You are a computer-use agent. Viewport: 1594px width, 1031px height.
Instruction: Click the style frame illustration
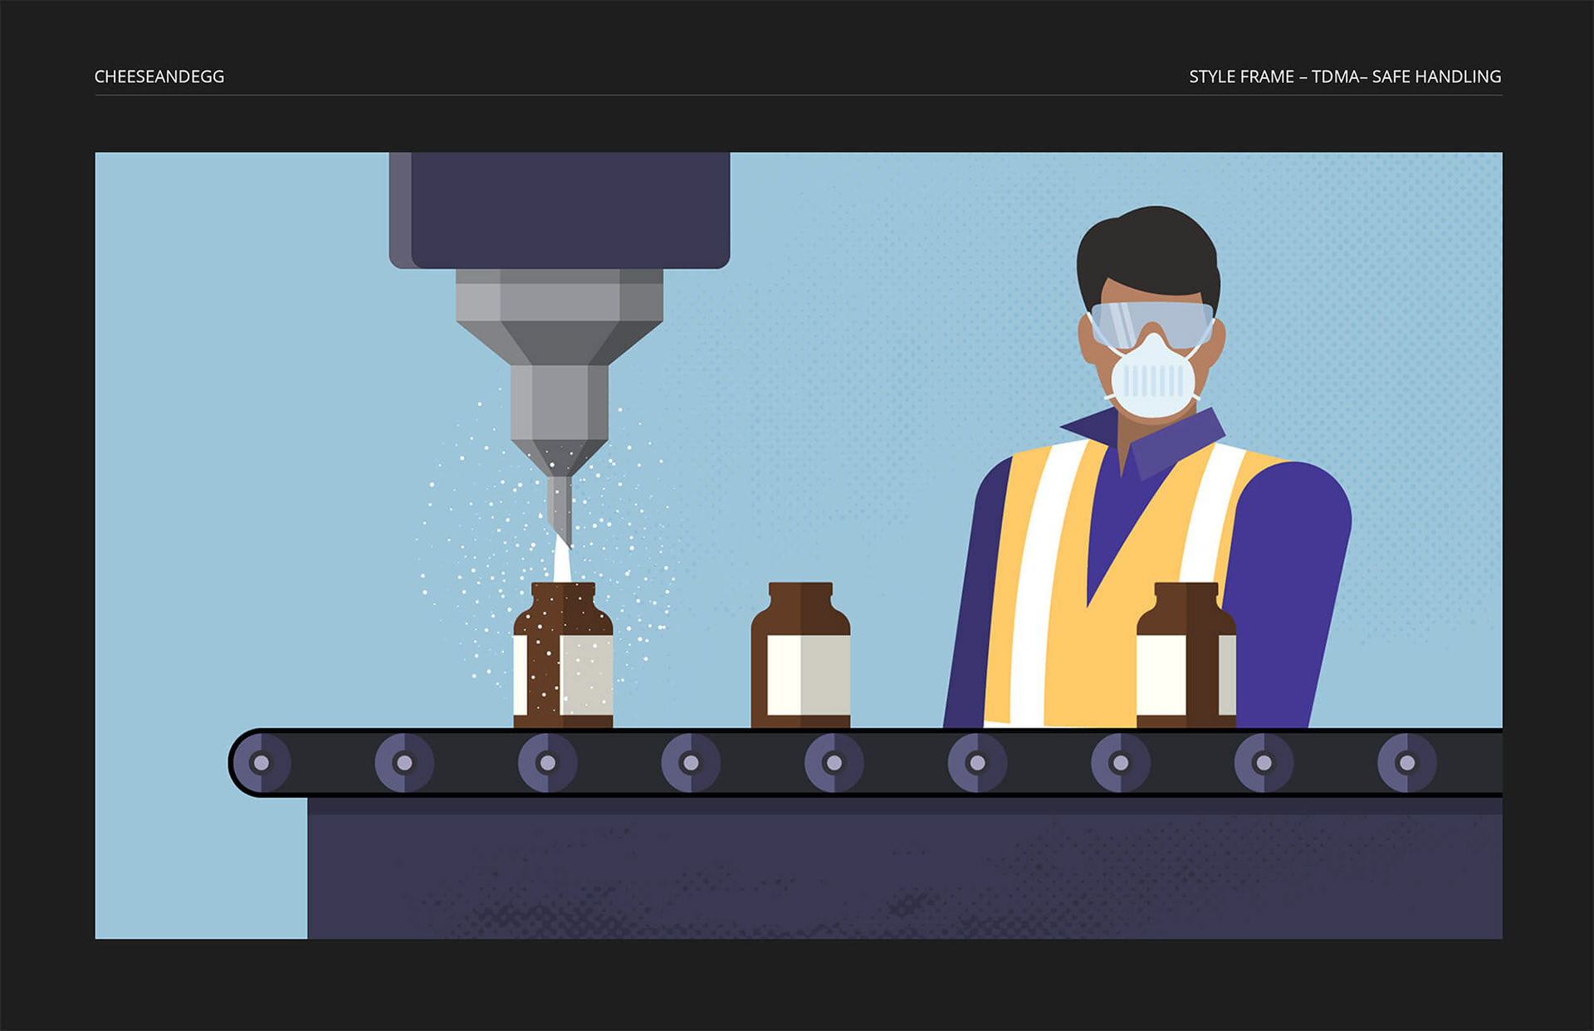799,545
